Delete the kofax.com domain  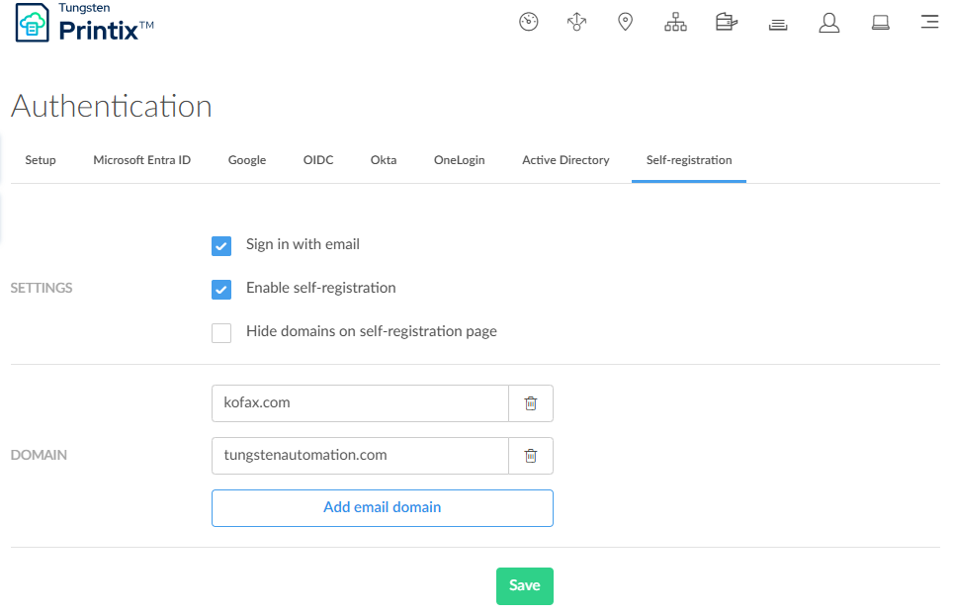(531, 403)
